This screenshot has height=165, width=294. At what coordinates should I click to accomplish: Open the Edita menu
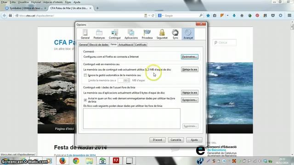pos(12,2)
